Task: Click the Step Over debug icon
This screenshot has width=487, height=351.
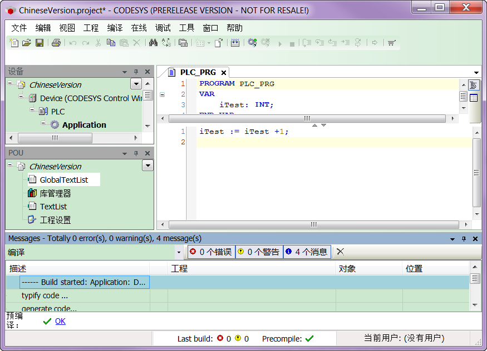Action: pyautogui.click(x=307, y=43)
